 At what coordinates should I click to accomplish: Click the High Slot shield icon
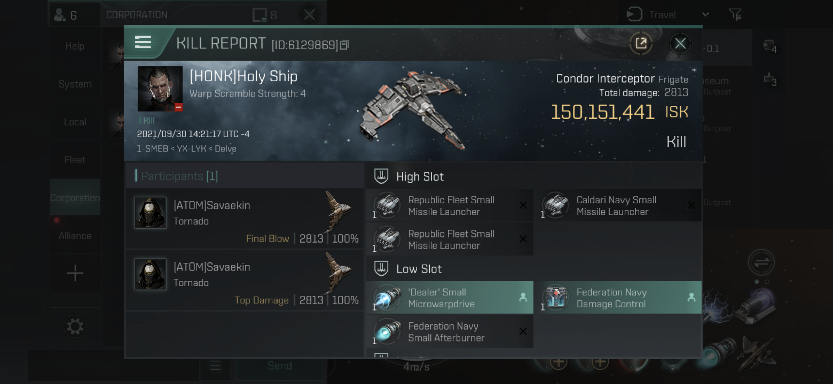pos(381,177)
